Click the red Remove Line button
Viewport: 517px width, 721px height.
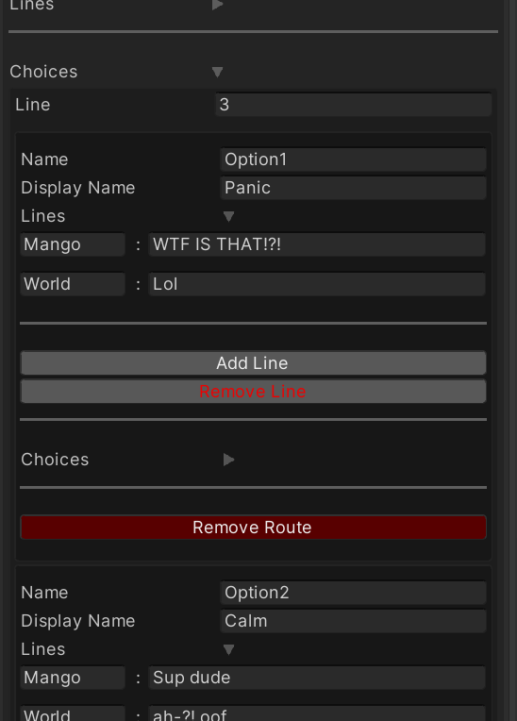[253, 392]
